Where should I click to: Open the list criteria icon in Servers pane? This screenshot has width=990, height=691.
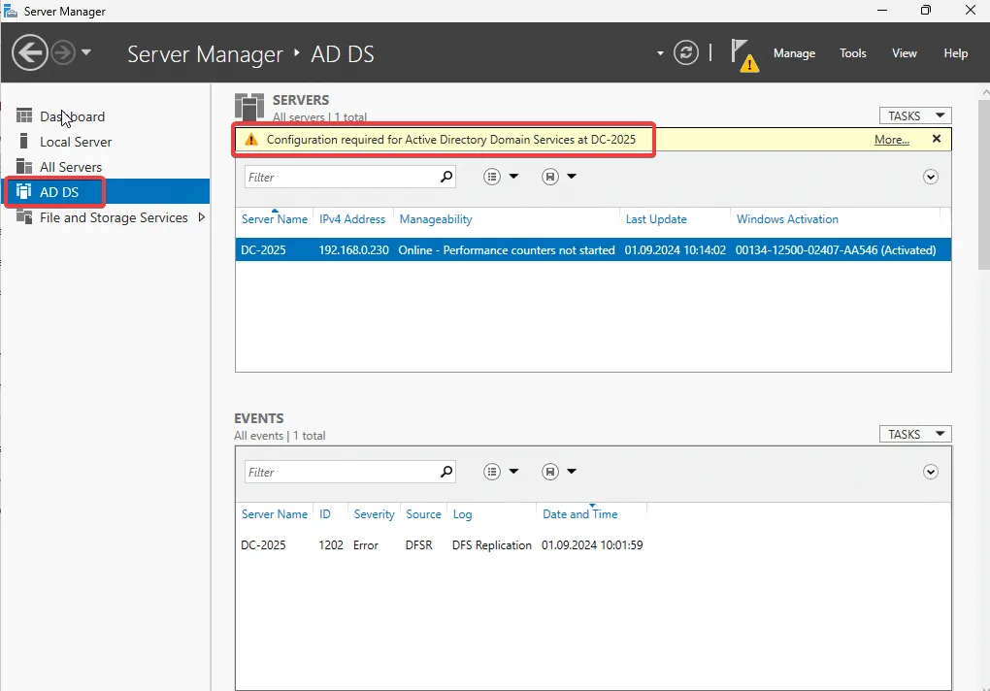(491, 176)
